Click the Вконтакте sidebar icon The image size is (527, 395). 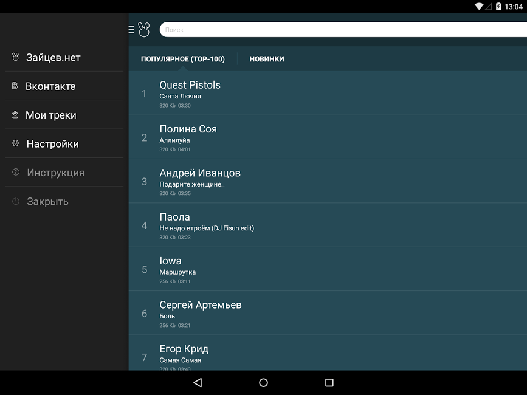coord(15,86)
